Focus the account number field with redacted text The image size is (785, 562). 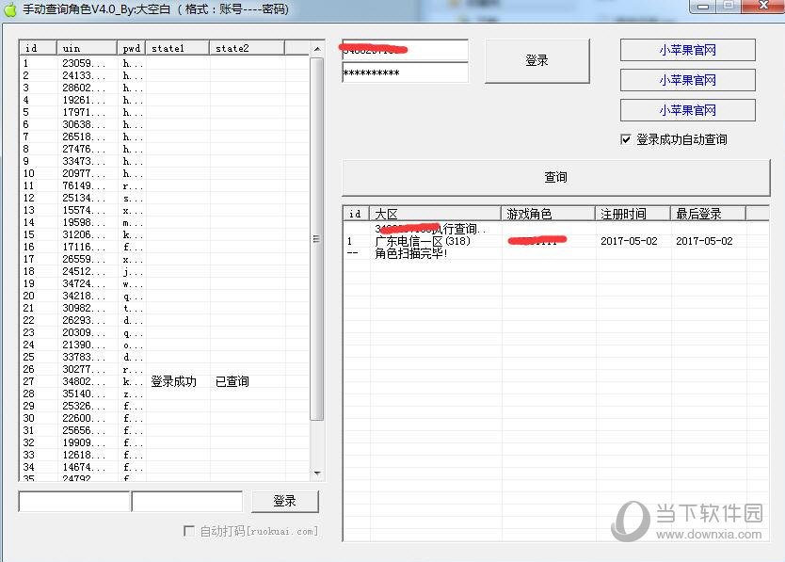405,50
